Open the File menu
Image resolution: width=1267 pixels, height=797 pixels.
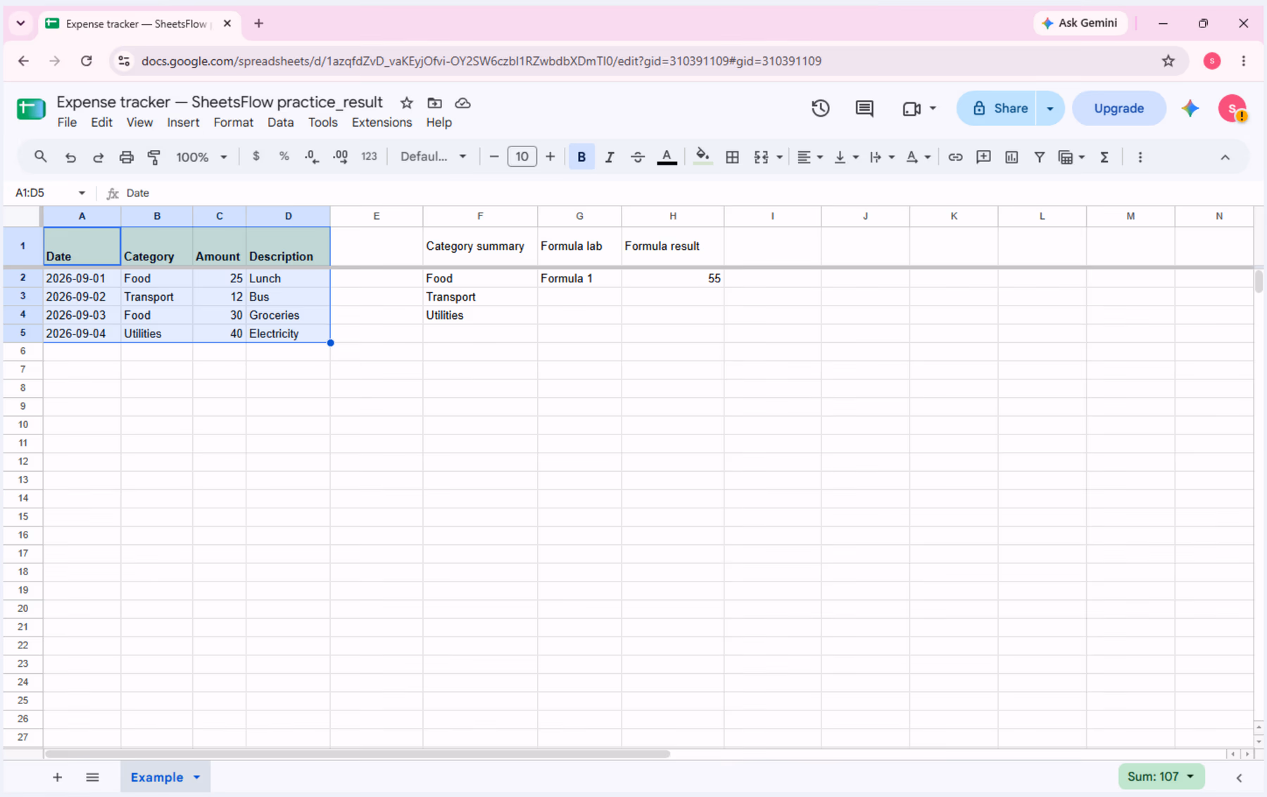click(67, 123)
